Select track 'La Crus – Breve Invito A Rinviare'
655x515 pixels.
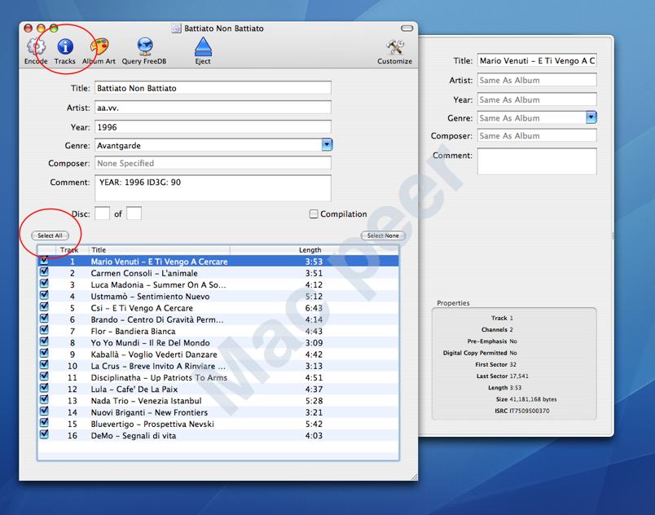[x=218, y=366]
